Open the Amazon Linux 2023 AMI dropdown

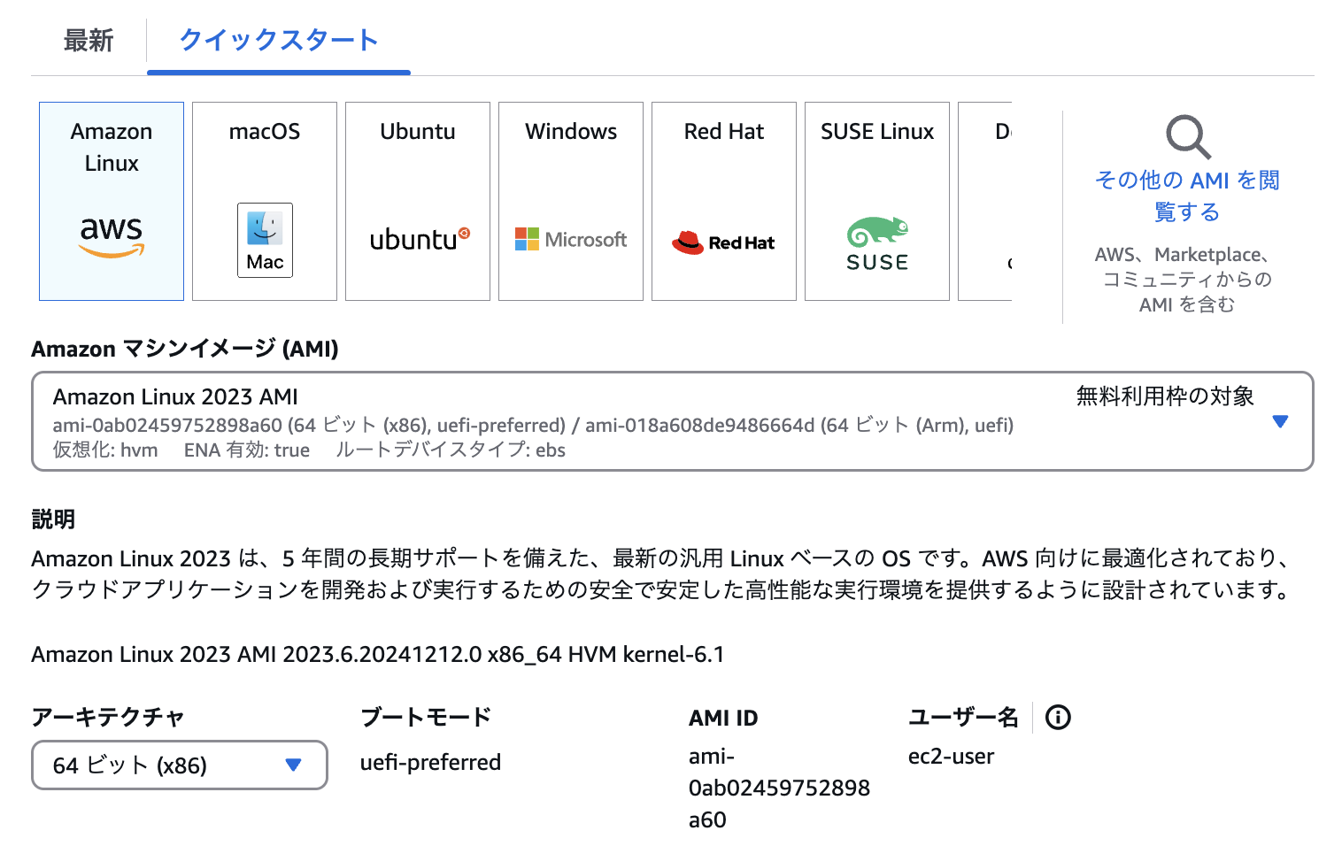[673, 421]
